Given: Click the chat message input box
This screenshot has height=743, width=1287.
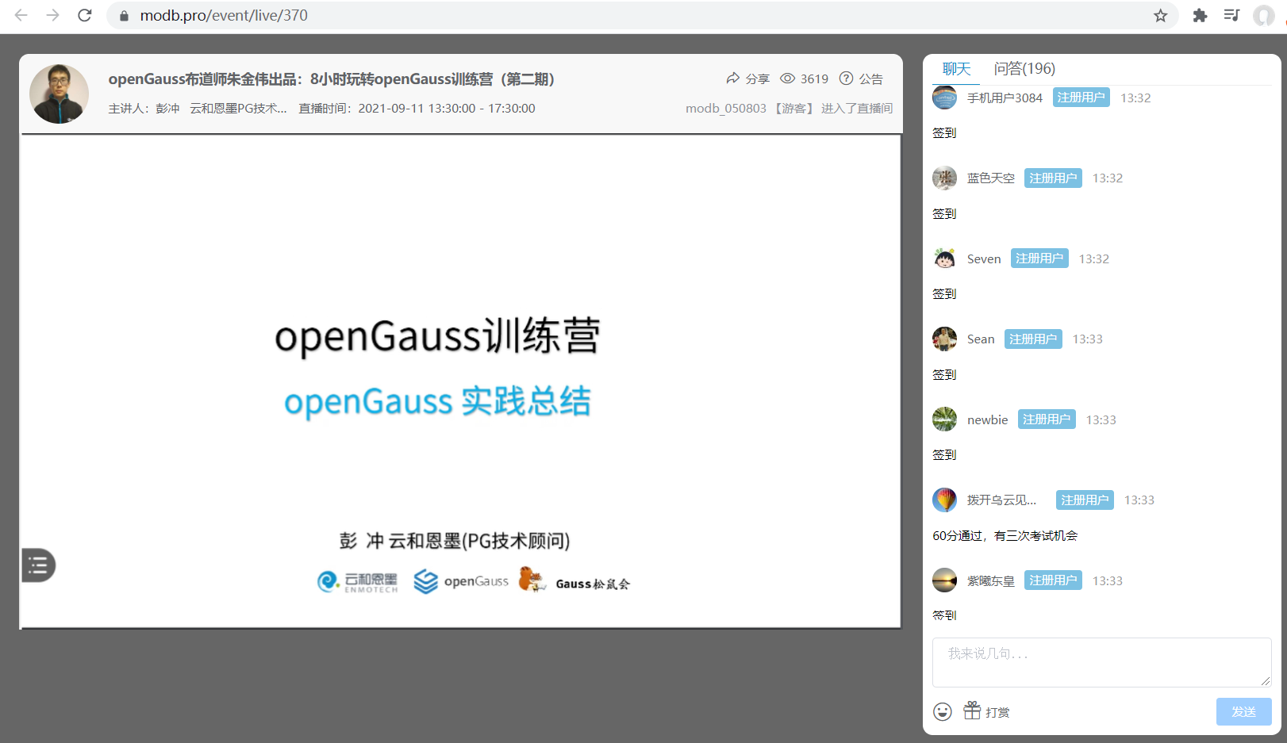Looking at the screenshot, I should click(x=1101, y=662).
